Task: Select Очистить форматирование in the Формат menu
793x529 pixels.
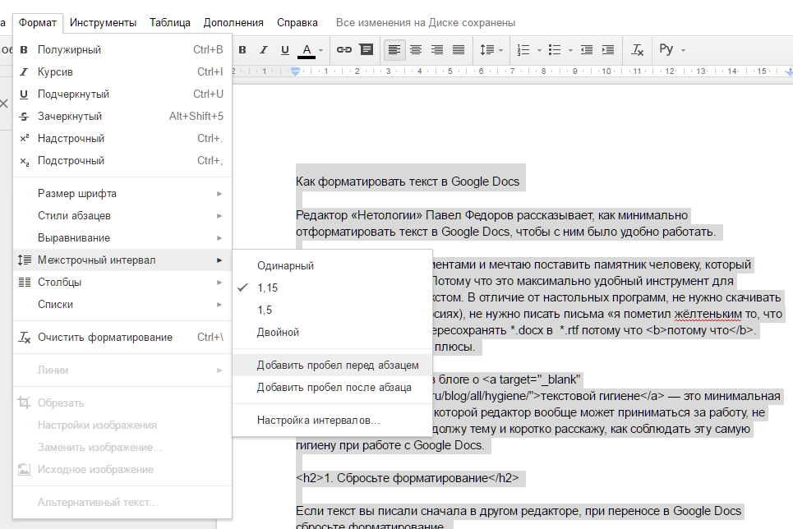Action: (99, 337)
